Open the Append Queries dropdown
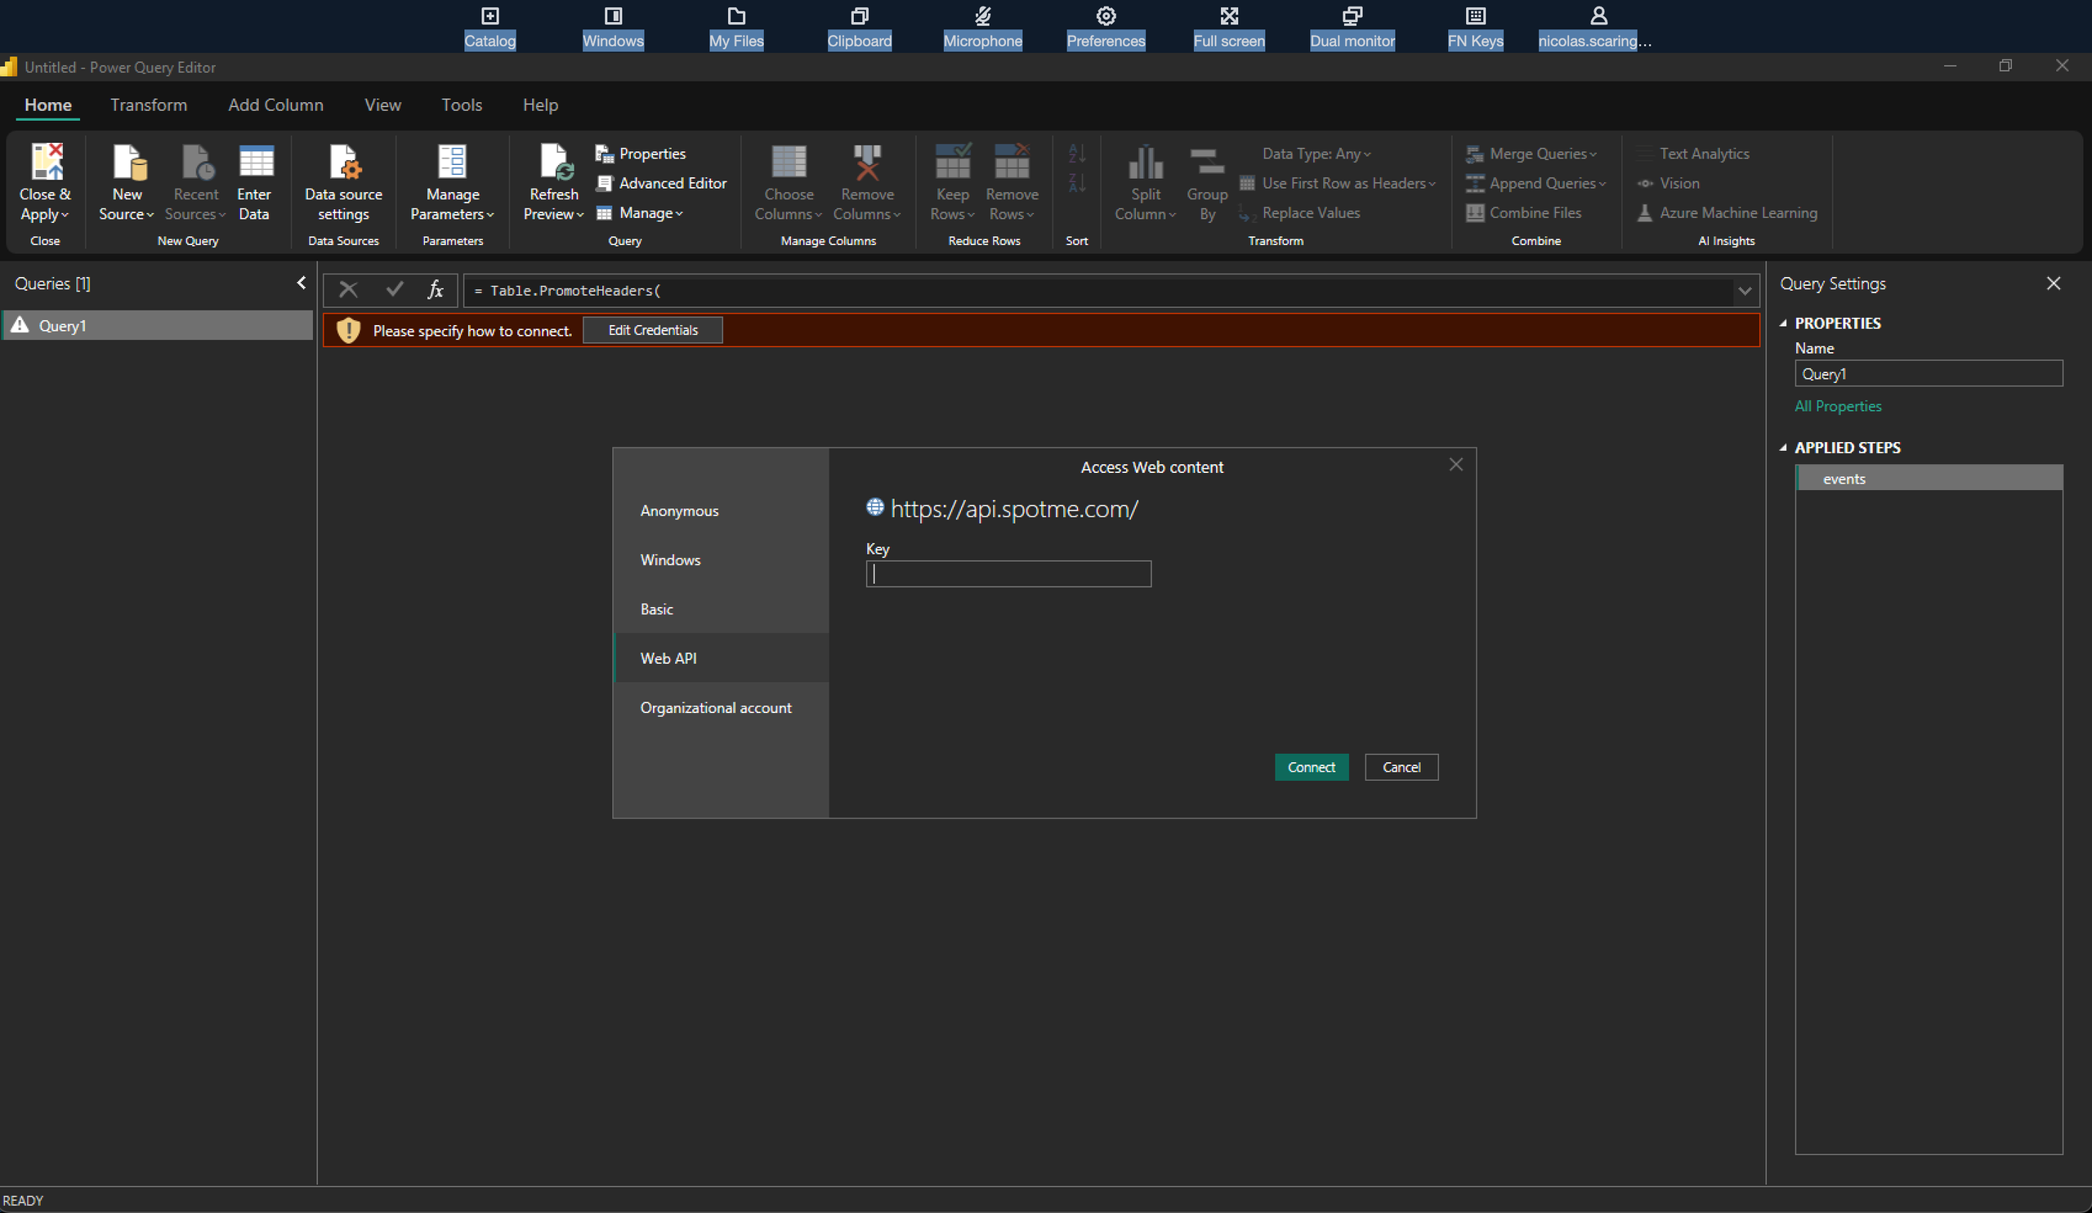The image size is (2092, 1213). coord(1535,183)
